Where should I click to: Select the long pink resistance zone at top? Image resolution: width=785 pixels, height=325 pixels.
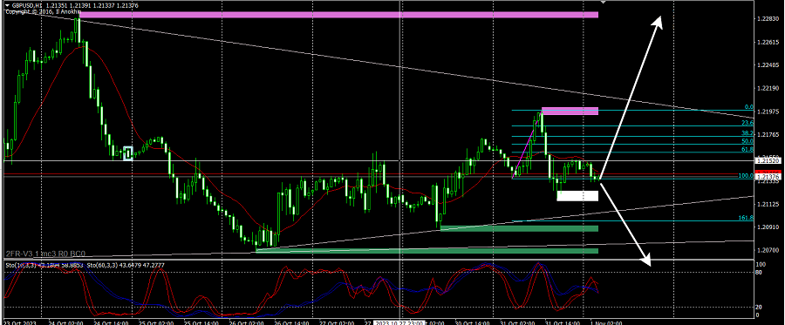coord(338,15)
